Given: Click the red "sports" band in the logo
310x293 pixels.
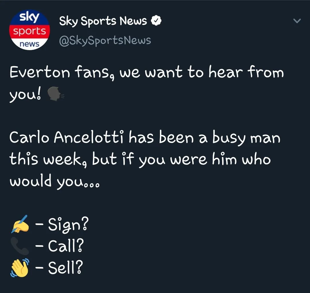Looking at the screenshot, I should (30, 31).
